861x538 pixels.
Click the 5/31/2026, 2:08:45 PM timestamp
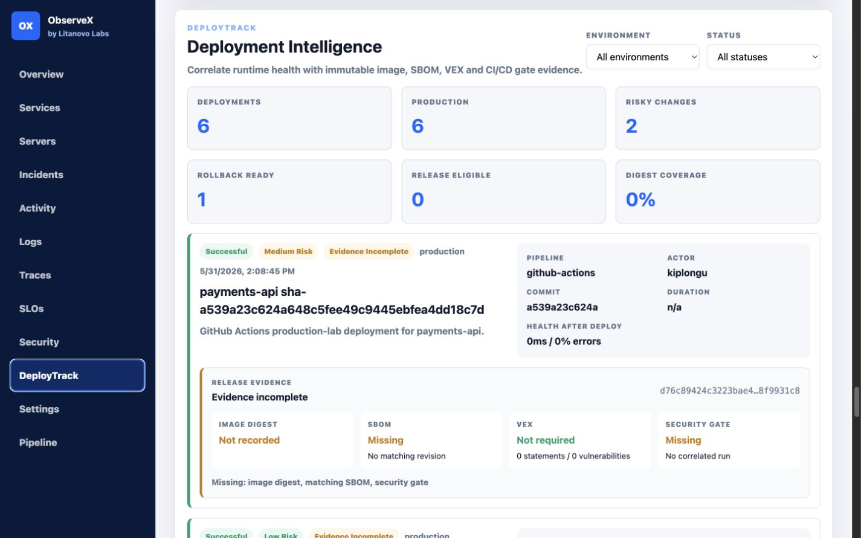pos(247,271)
